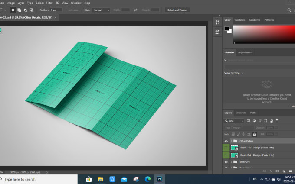This screenshot has height=184, width=295.
Task: Open the status bar info arrow
Action: 47,172
